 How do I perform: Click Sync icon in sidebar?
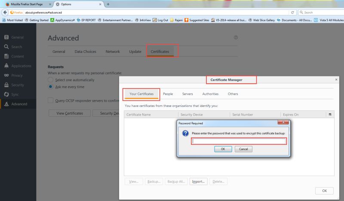[x=6, y=94]
